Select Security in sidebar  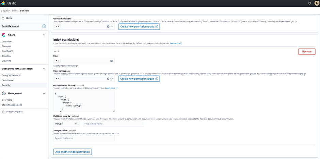[6, 85]
